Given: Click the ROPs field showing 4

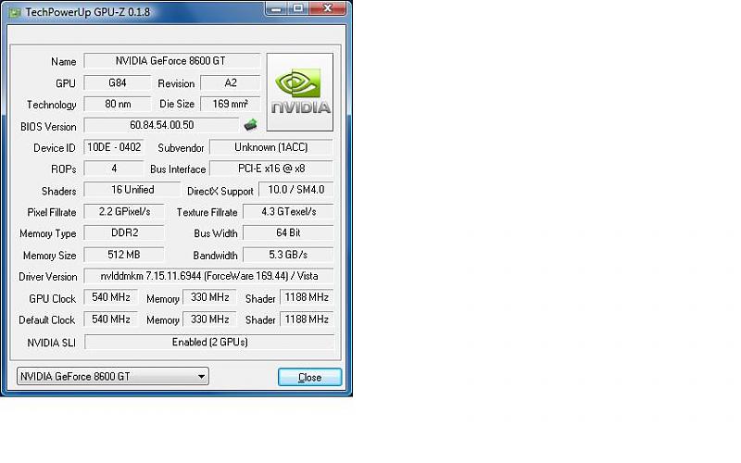Looking at the screenshot, I should click(x=114, y=169).
